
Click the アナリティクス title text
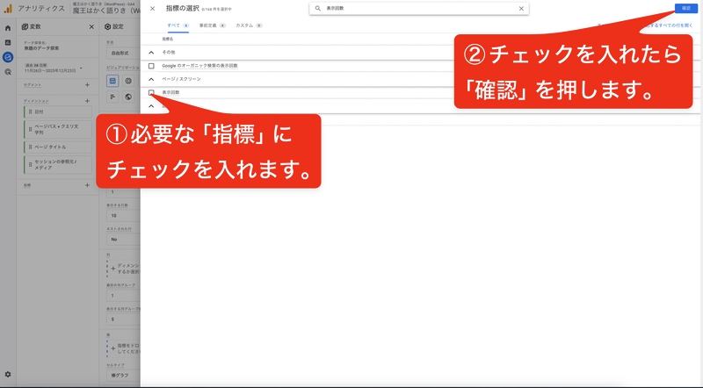[41, 9]
